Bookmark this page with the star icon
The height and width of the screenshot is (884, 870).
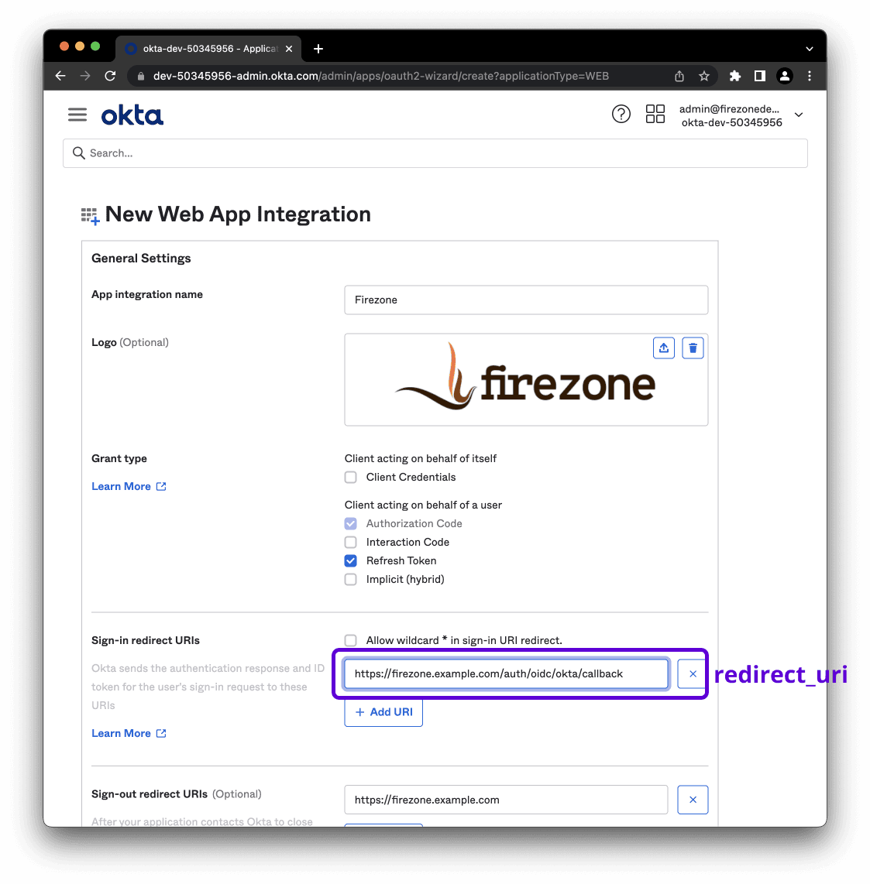coord(704,76)
